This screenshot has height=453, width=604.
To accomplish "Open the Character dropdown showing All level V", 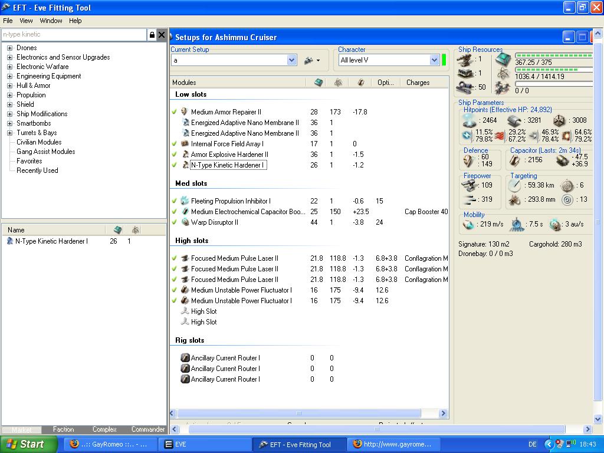I will pyautogui.click(x=434, y=60).
